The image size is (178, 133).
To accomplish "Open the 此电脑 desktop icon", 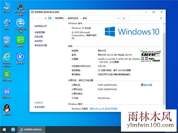I will click(7, 7).
